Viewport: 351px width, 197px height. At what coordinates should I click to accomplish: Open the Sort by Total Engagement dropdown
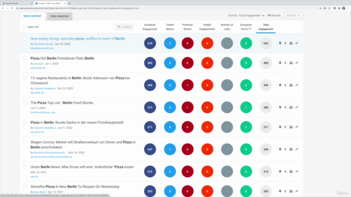pyautogui.click(x=246, y=15)
